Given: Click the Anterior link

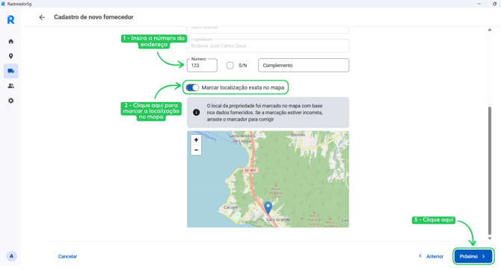Looking at the screenshot, I should pyautogui.click(x=431, y=256).
